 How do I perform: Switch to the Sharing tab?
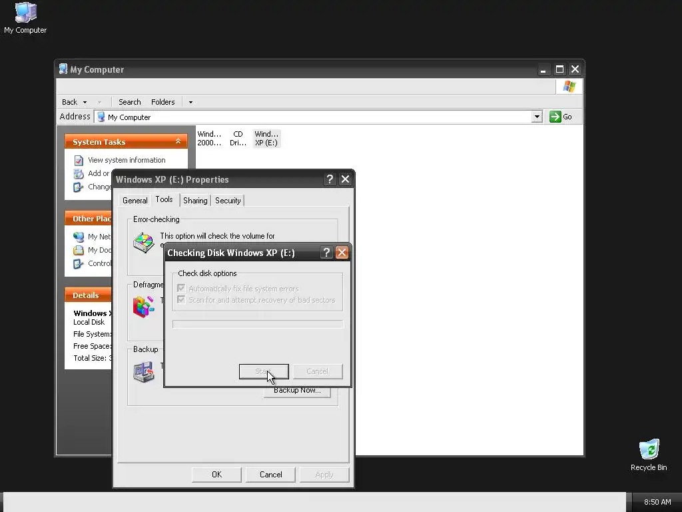point(195,200)
